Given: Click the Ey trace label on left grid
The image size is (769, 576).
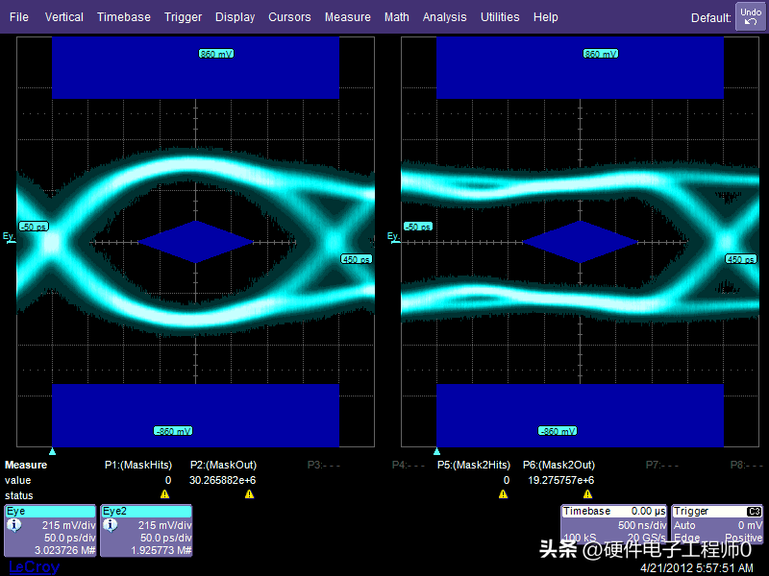Looking at the screenshot, I should 9,237.
